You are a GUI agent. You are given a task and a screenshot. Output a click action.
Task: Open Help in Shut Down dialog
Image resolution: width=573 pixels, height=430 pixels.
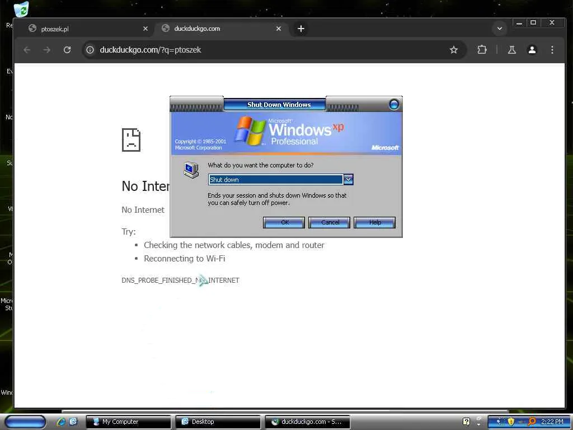click(x=374, y=222)
